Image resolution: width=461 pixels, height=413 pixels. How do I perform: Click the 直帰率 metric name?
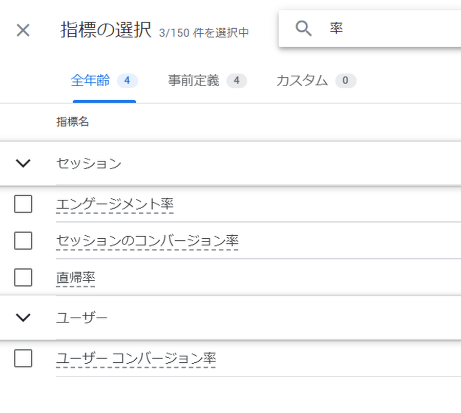tap(75, 278)
